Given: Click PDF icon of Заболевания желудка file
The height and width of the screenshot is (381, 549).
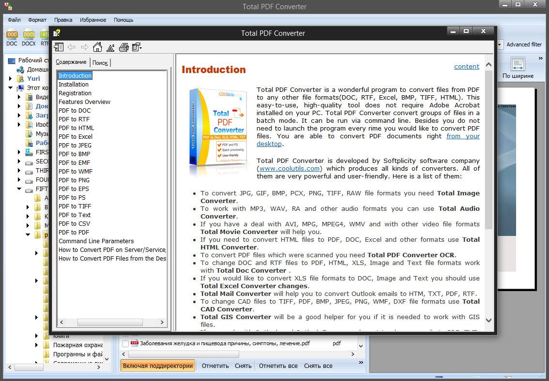Looking at the screenshot, I should (x=135, y=343).
